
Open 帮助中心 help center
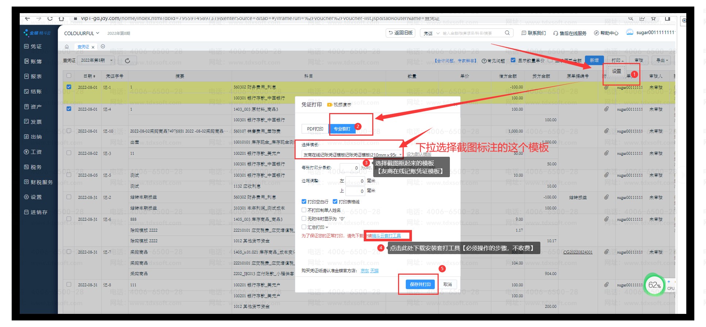[606, 33]
